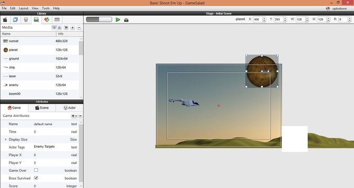Switch Media list to compact list view

[59, 28]
